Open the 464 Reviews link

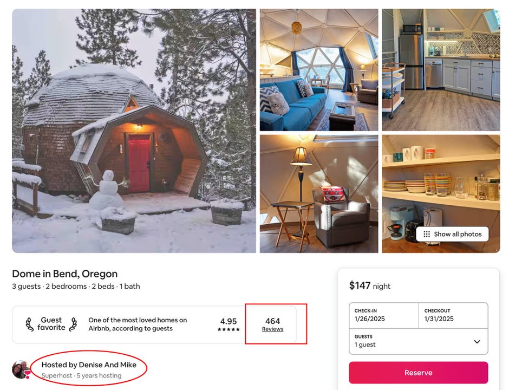tap(273, 325)
